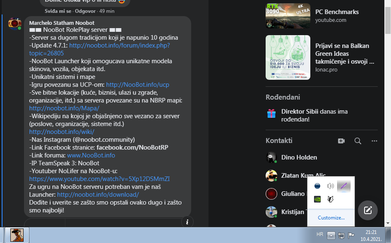Image resolution: width=391 pixels, height=243 pixels.
Task: Click youtube.com ad domain text
Action: point(331,20)
